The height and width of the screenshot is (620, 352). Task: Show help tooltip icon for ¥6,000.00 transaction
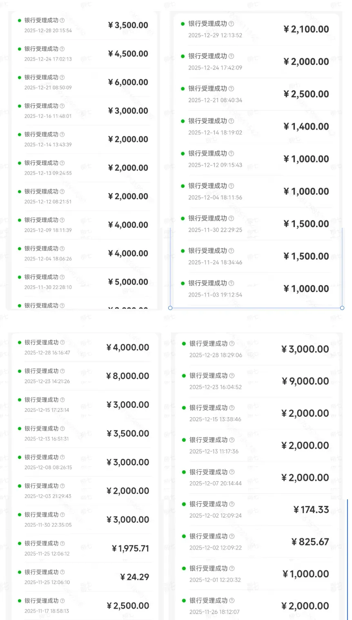click(x=62, y=77)
